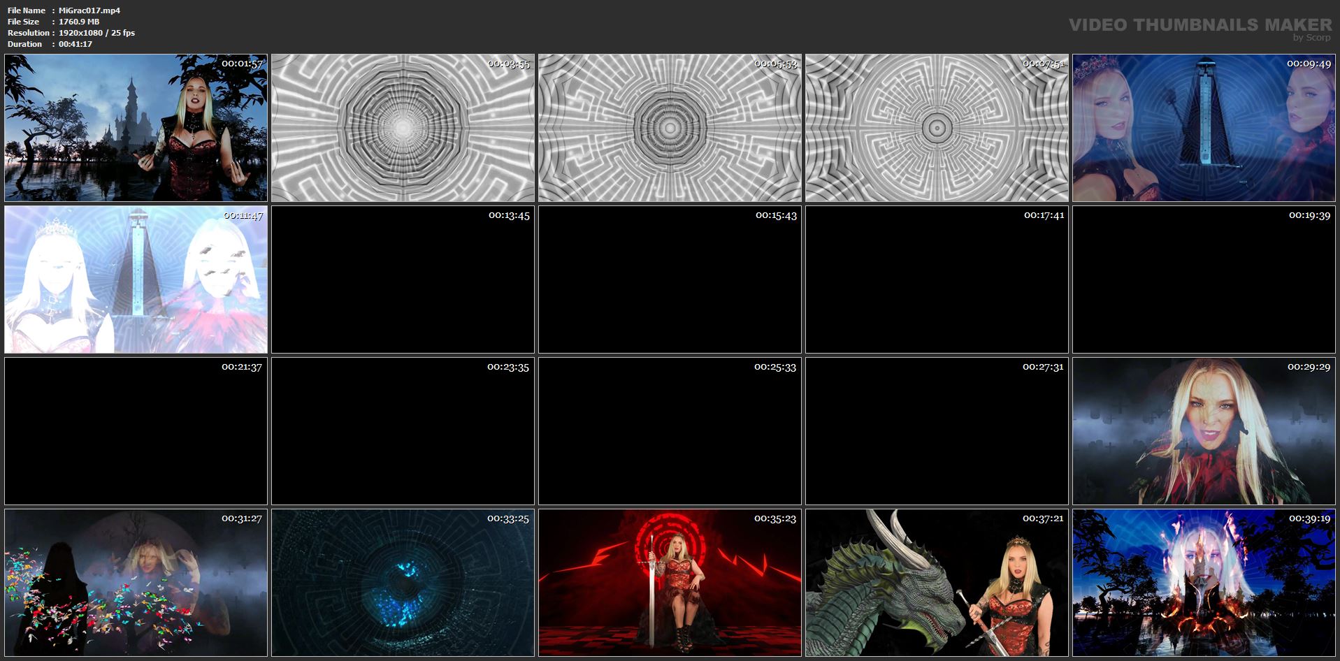Click the File Name label
This screenshot has width=1340, height=661.
pyautogui.click(x=27, y=10)
